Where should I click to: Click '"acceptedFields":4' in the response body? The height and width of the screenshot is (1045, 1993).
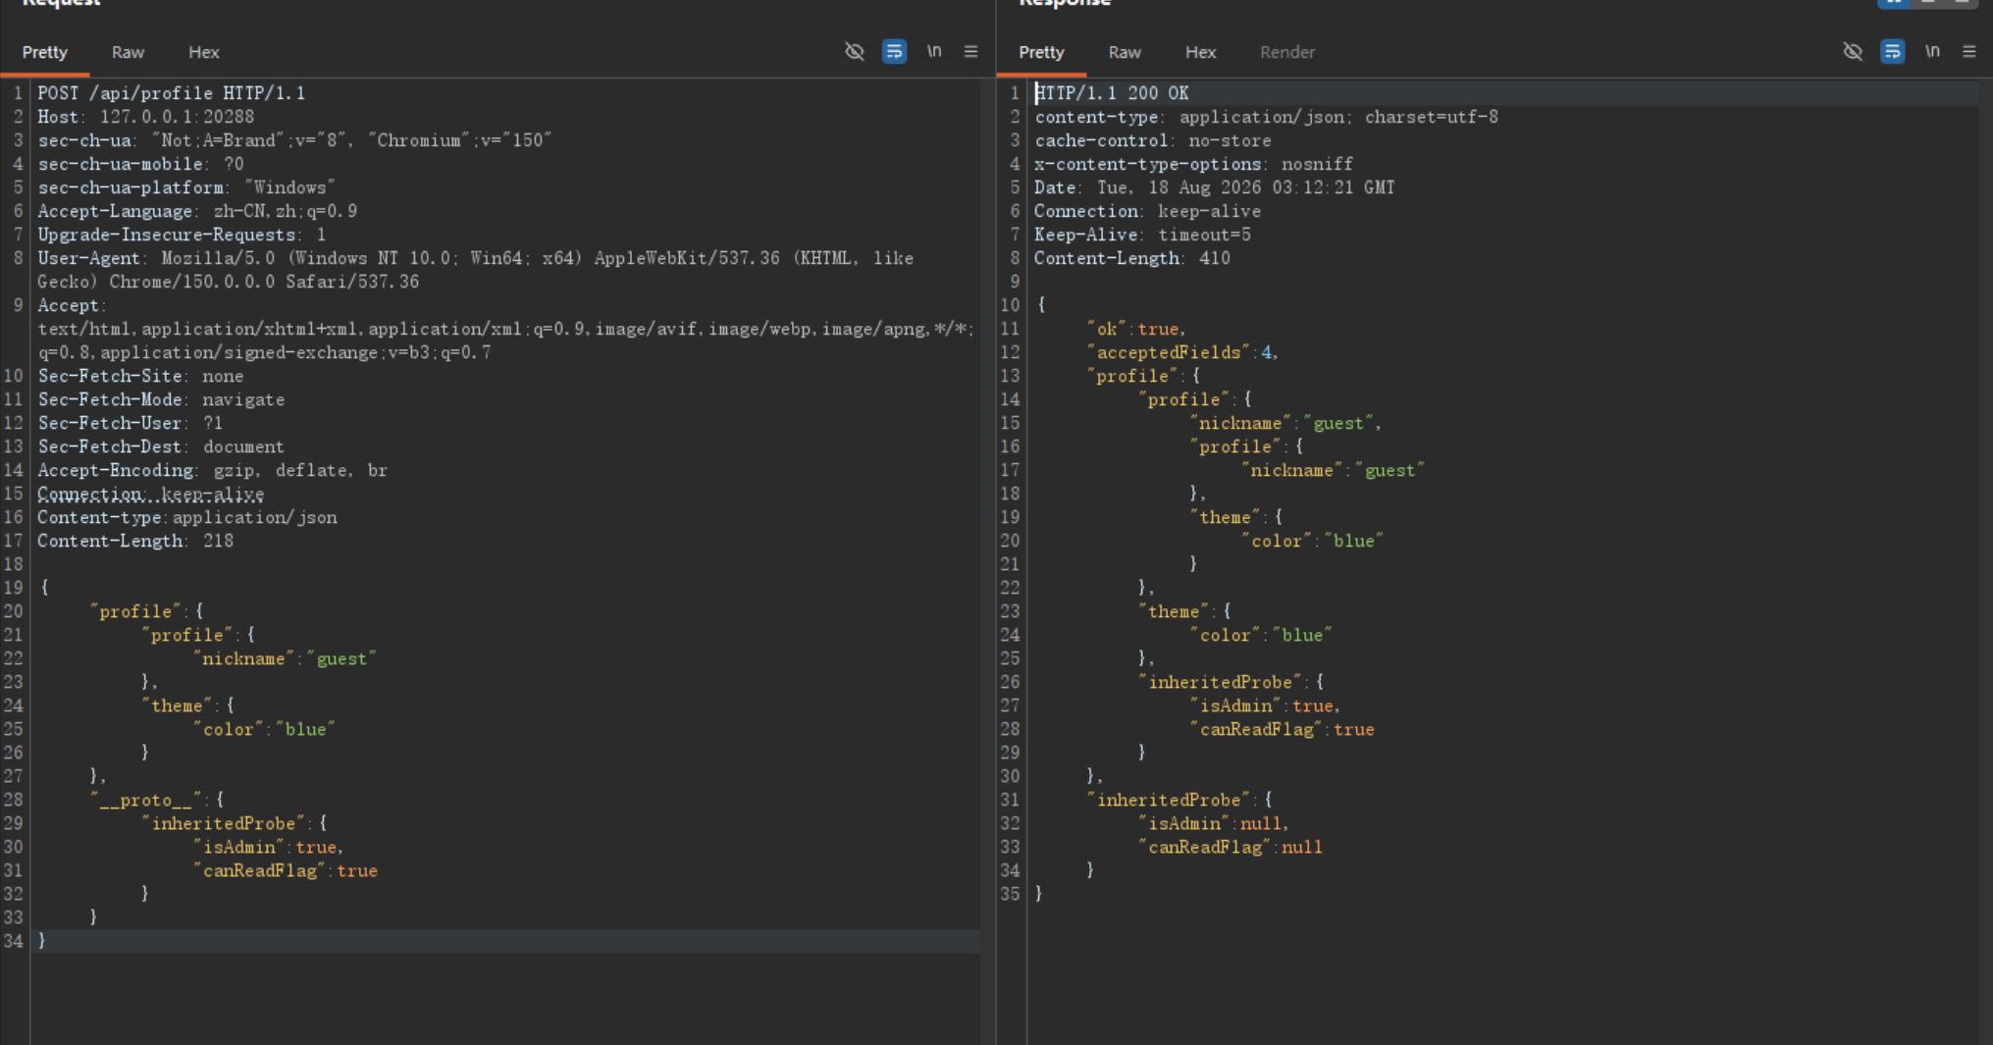click(x=1180, y=352)
